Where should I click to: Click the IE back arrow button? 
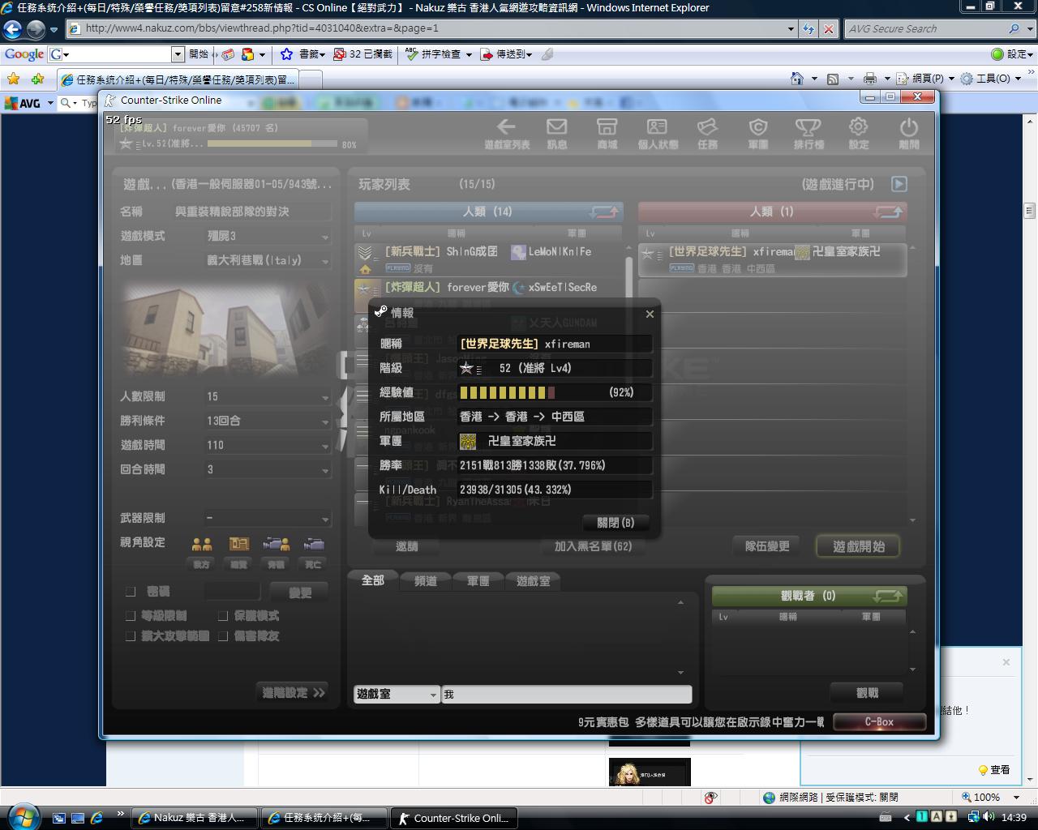pos(12,30)
